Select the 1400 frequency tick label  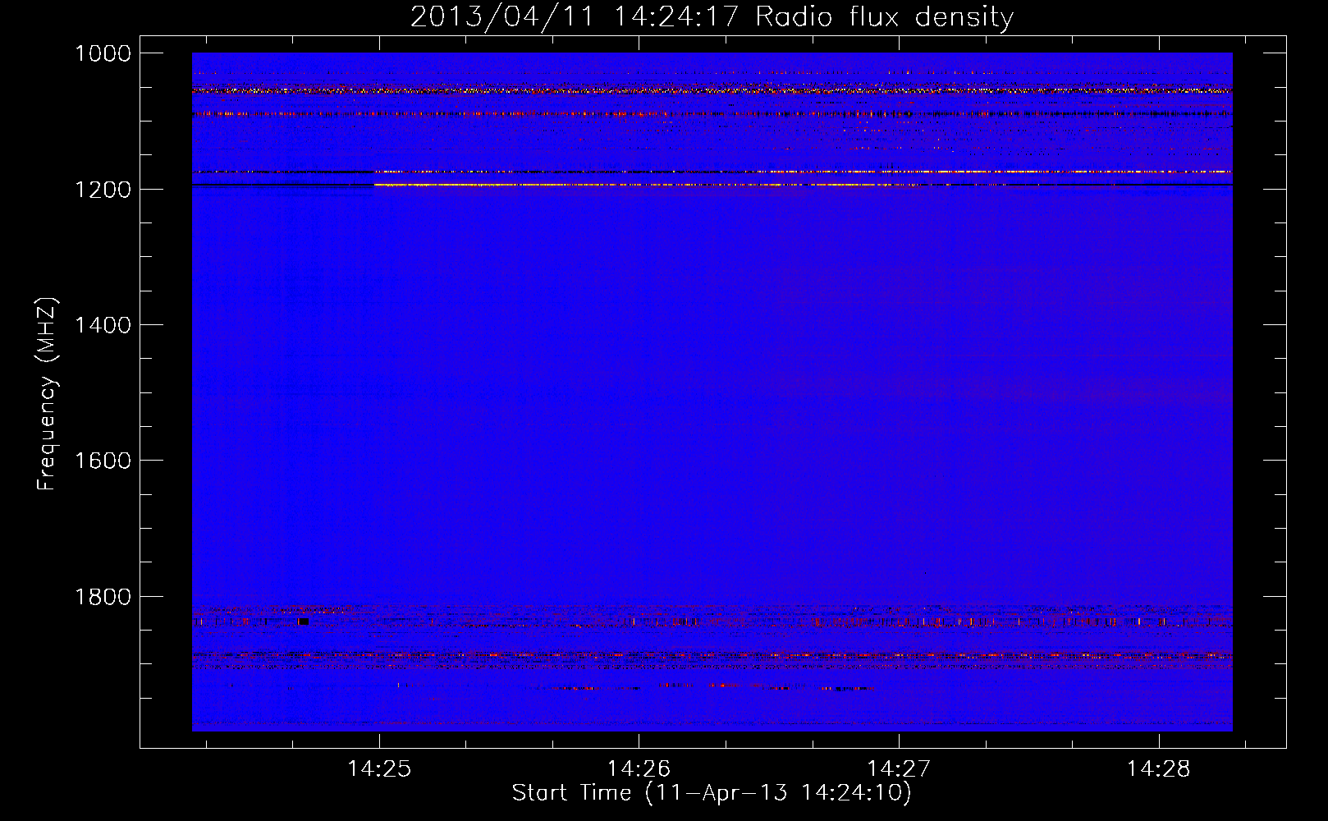click(103, 325)
